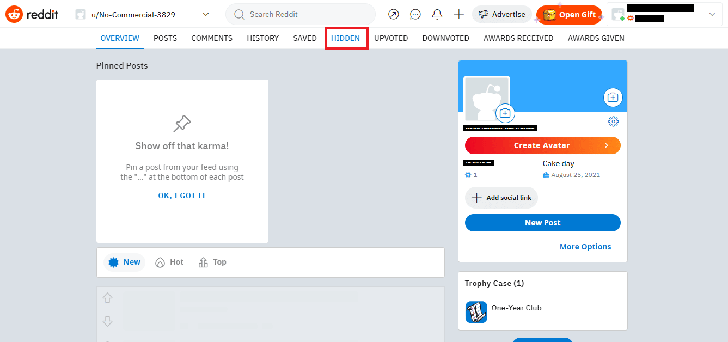
Task: Open the Popular arrow icon
Action: pos(394,15)
